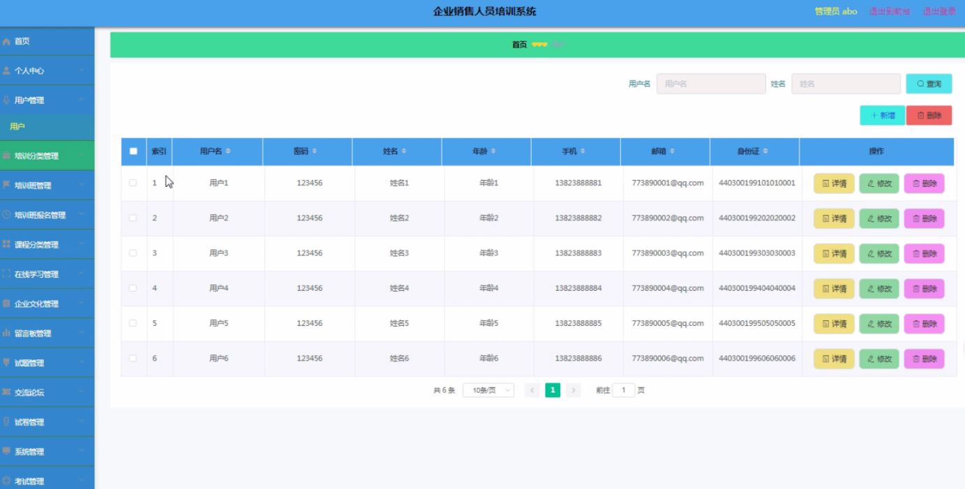The image size is (965, 489).
Task: Click the icon beside 试题管理
Action: [6, 363]
